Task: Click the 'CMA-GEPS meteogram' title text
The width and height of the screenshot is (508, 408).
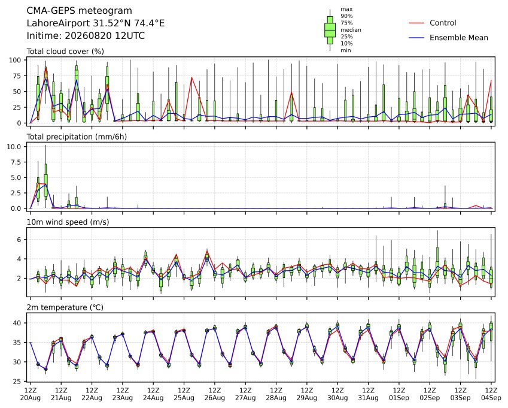Action: tap(80, 11)
